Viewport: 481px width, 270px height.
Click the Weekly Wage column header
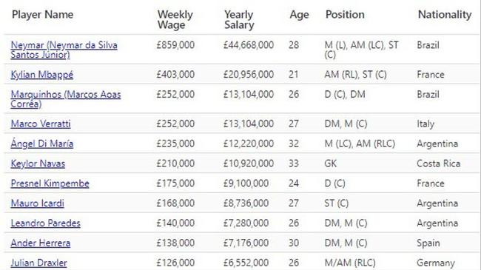tap(175, 20)
